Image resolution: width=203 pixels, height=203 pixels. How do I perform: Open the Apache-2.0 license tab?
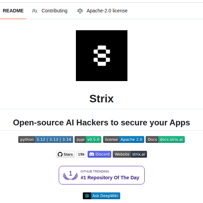(102, 11)
